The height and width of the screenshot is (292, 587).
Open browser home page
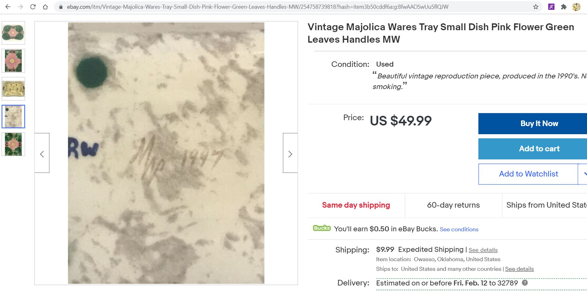click(45, 7)
